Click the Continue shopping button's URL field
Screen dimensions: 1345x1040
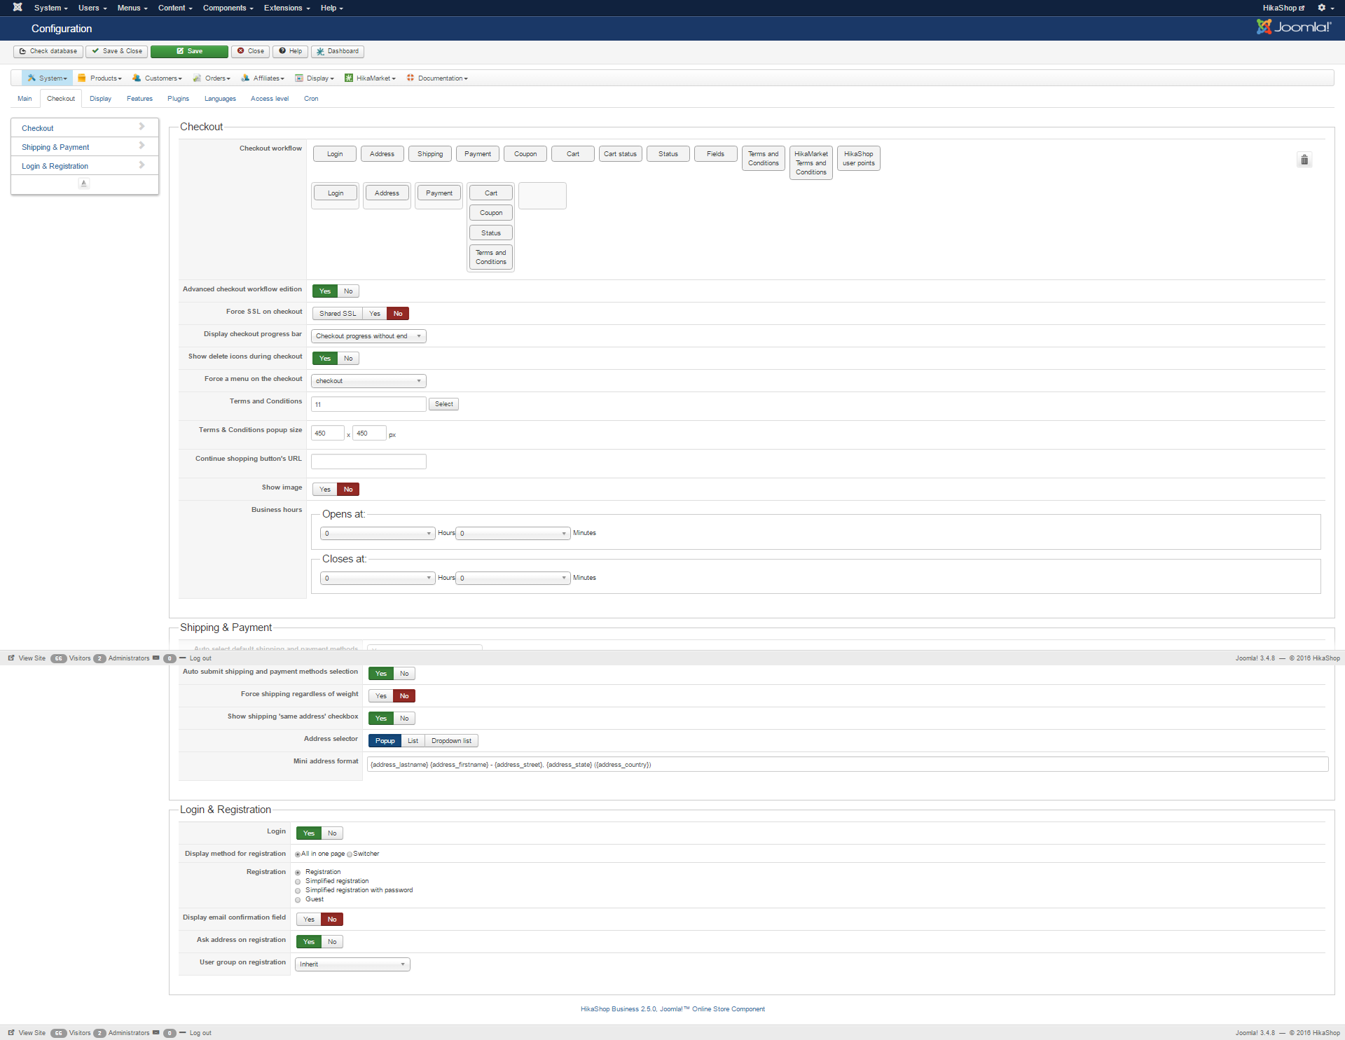pyautogui.click(x=368, y=462)
